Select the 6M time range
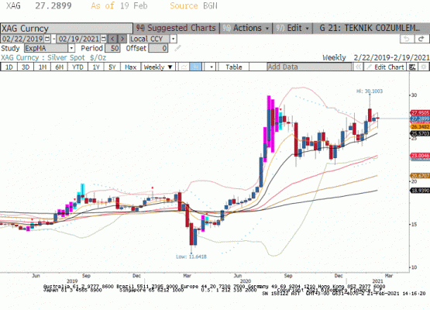Image resolution: width=430 pixels, height=310 pixels. [x=59, y=67]
